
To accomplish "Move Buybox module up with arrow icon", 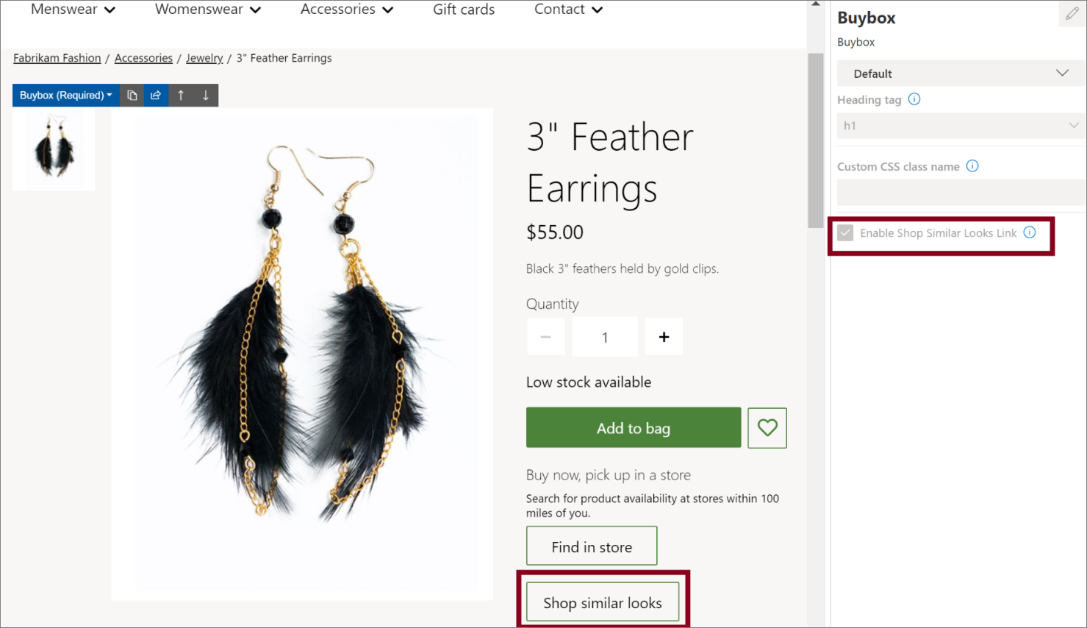I will [x=181, y=95].
